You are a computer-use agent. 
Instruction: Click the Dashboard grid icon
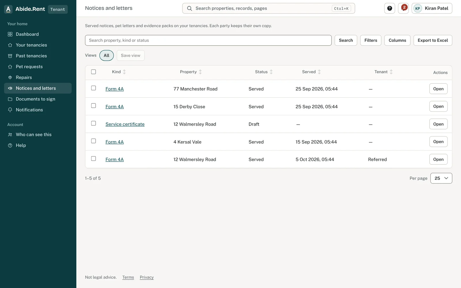click(10, 34)
